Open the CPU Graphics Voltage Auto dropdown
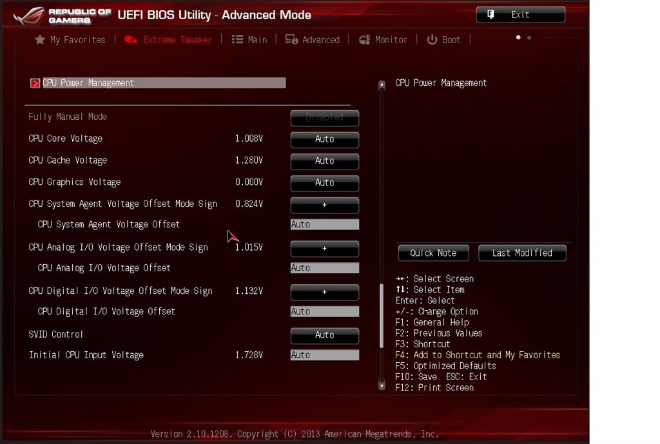 coord(325,183)
